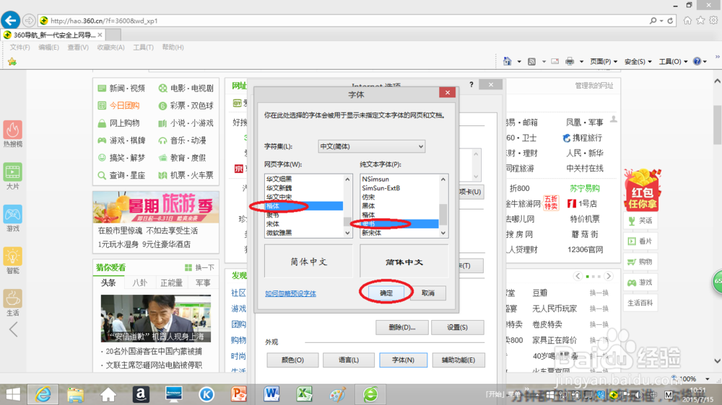Click the Home icon in command bar
722x405 pixels.
[507, 61]
